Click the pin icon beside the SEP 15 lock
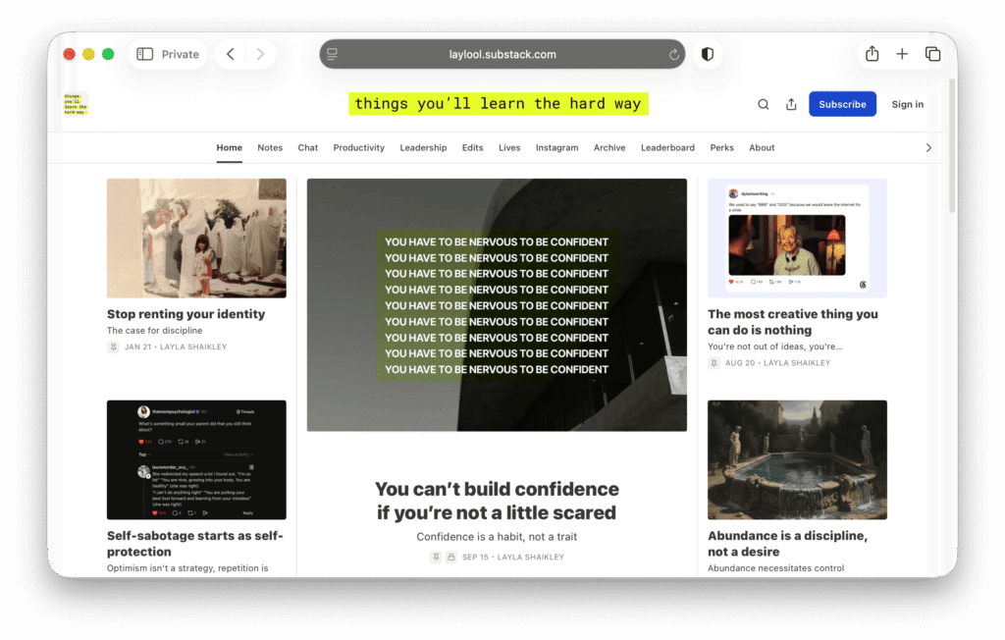Viewport: 1005px width, 640px height. (436, 558)
